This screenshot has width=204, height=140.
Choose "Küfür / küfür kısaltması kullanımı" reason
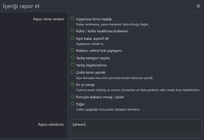click(73, 31)
